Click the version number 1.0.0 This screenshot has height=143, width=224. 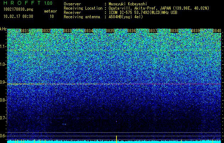point(48,3)
